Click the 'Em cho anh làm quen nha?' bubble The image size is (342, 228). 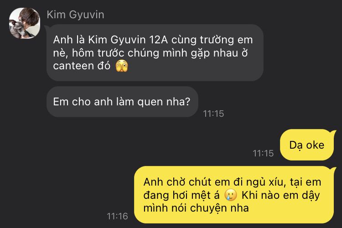(x=122, y=102)
